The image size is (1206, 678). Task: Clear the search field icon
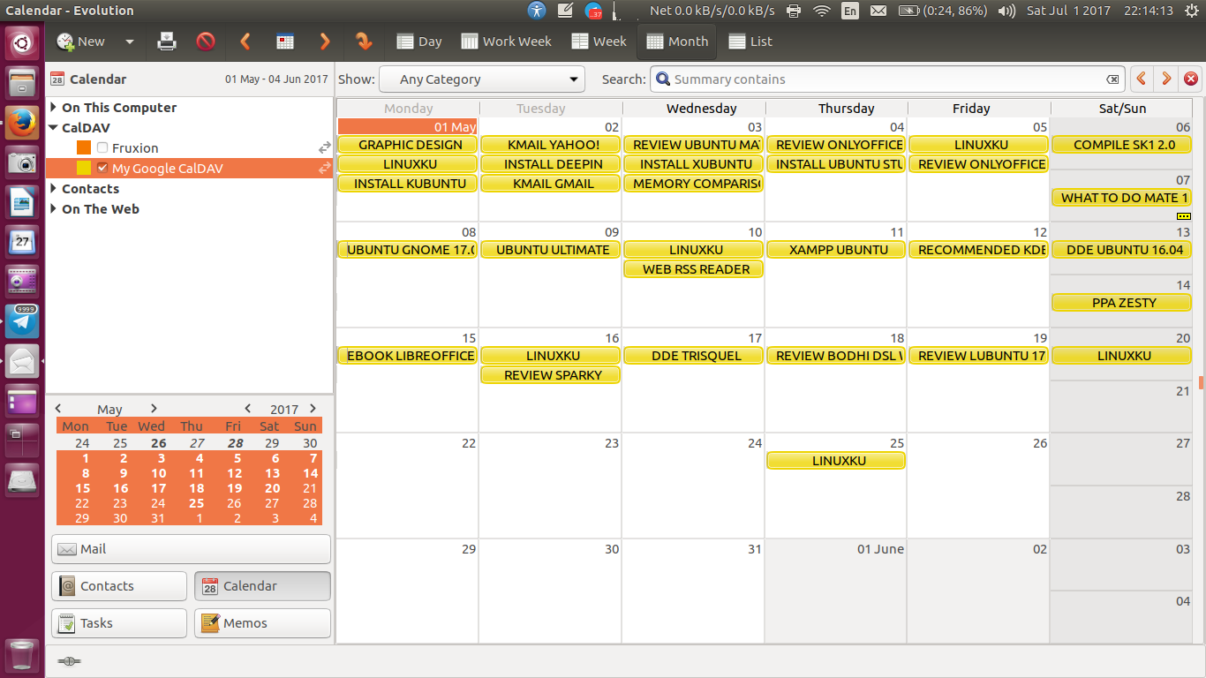click(x=1112, y=79)
